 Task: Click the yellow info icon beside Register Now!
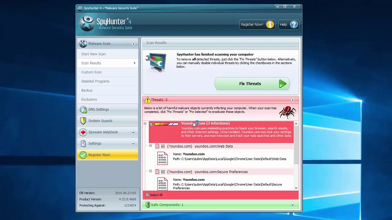270,24
